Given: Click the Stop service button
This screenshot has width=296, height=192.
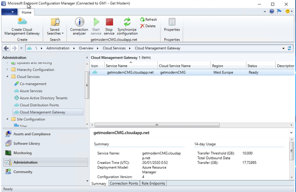Looking at the screenshot, I should coord(109,27).
